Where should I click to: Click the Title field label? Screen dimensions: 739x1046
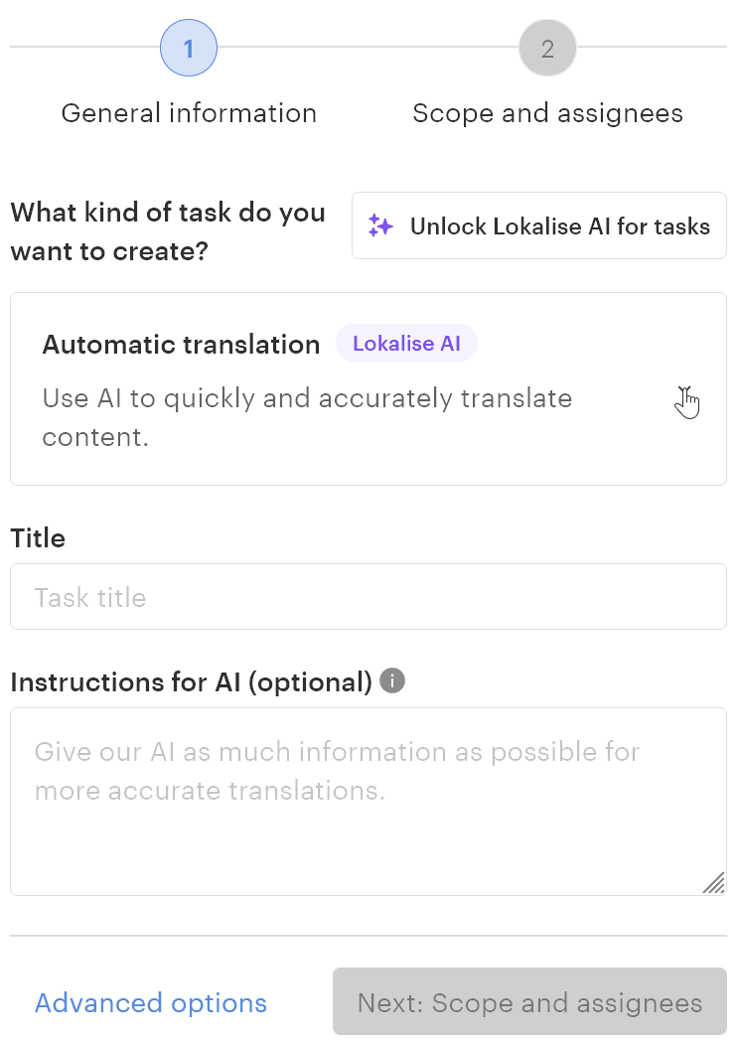click(x=38, y=538)
